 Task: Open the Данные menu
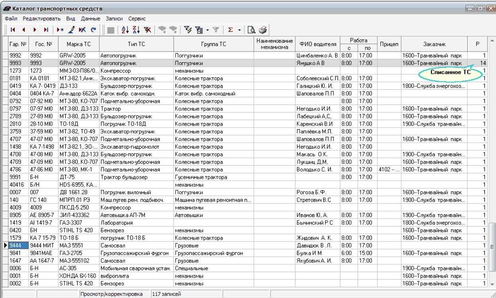(x=91, y=19)
